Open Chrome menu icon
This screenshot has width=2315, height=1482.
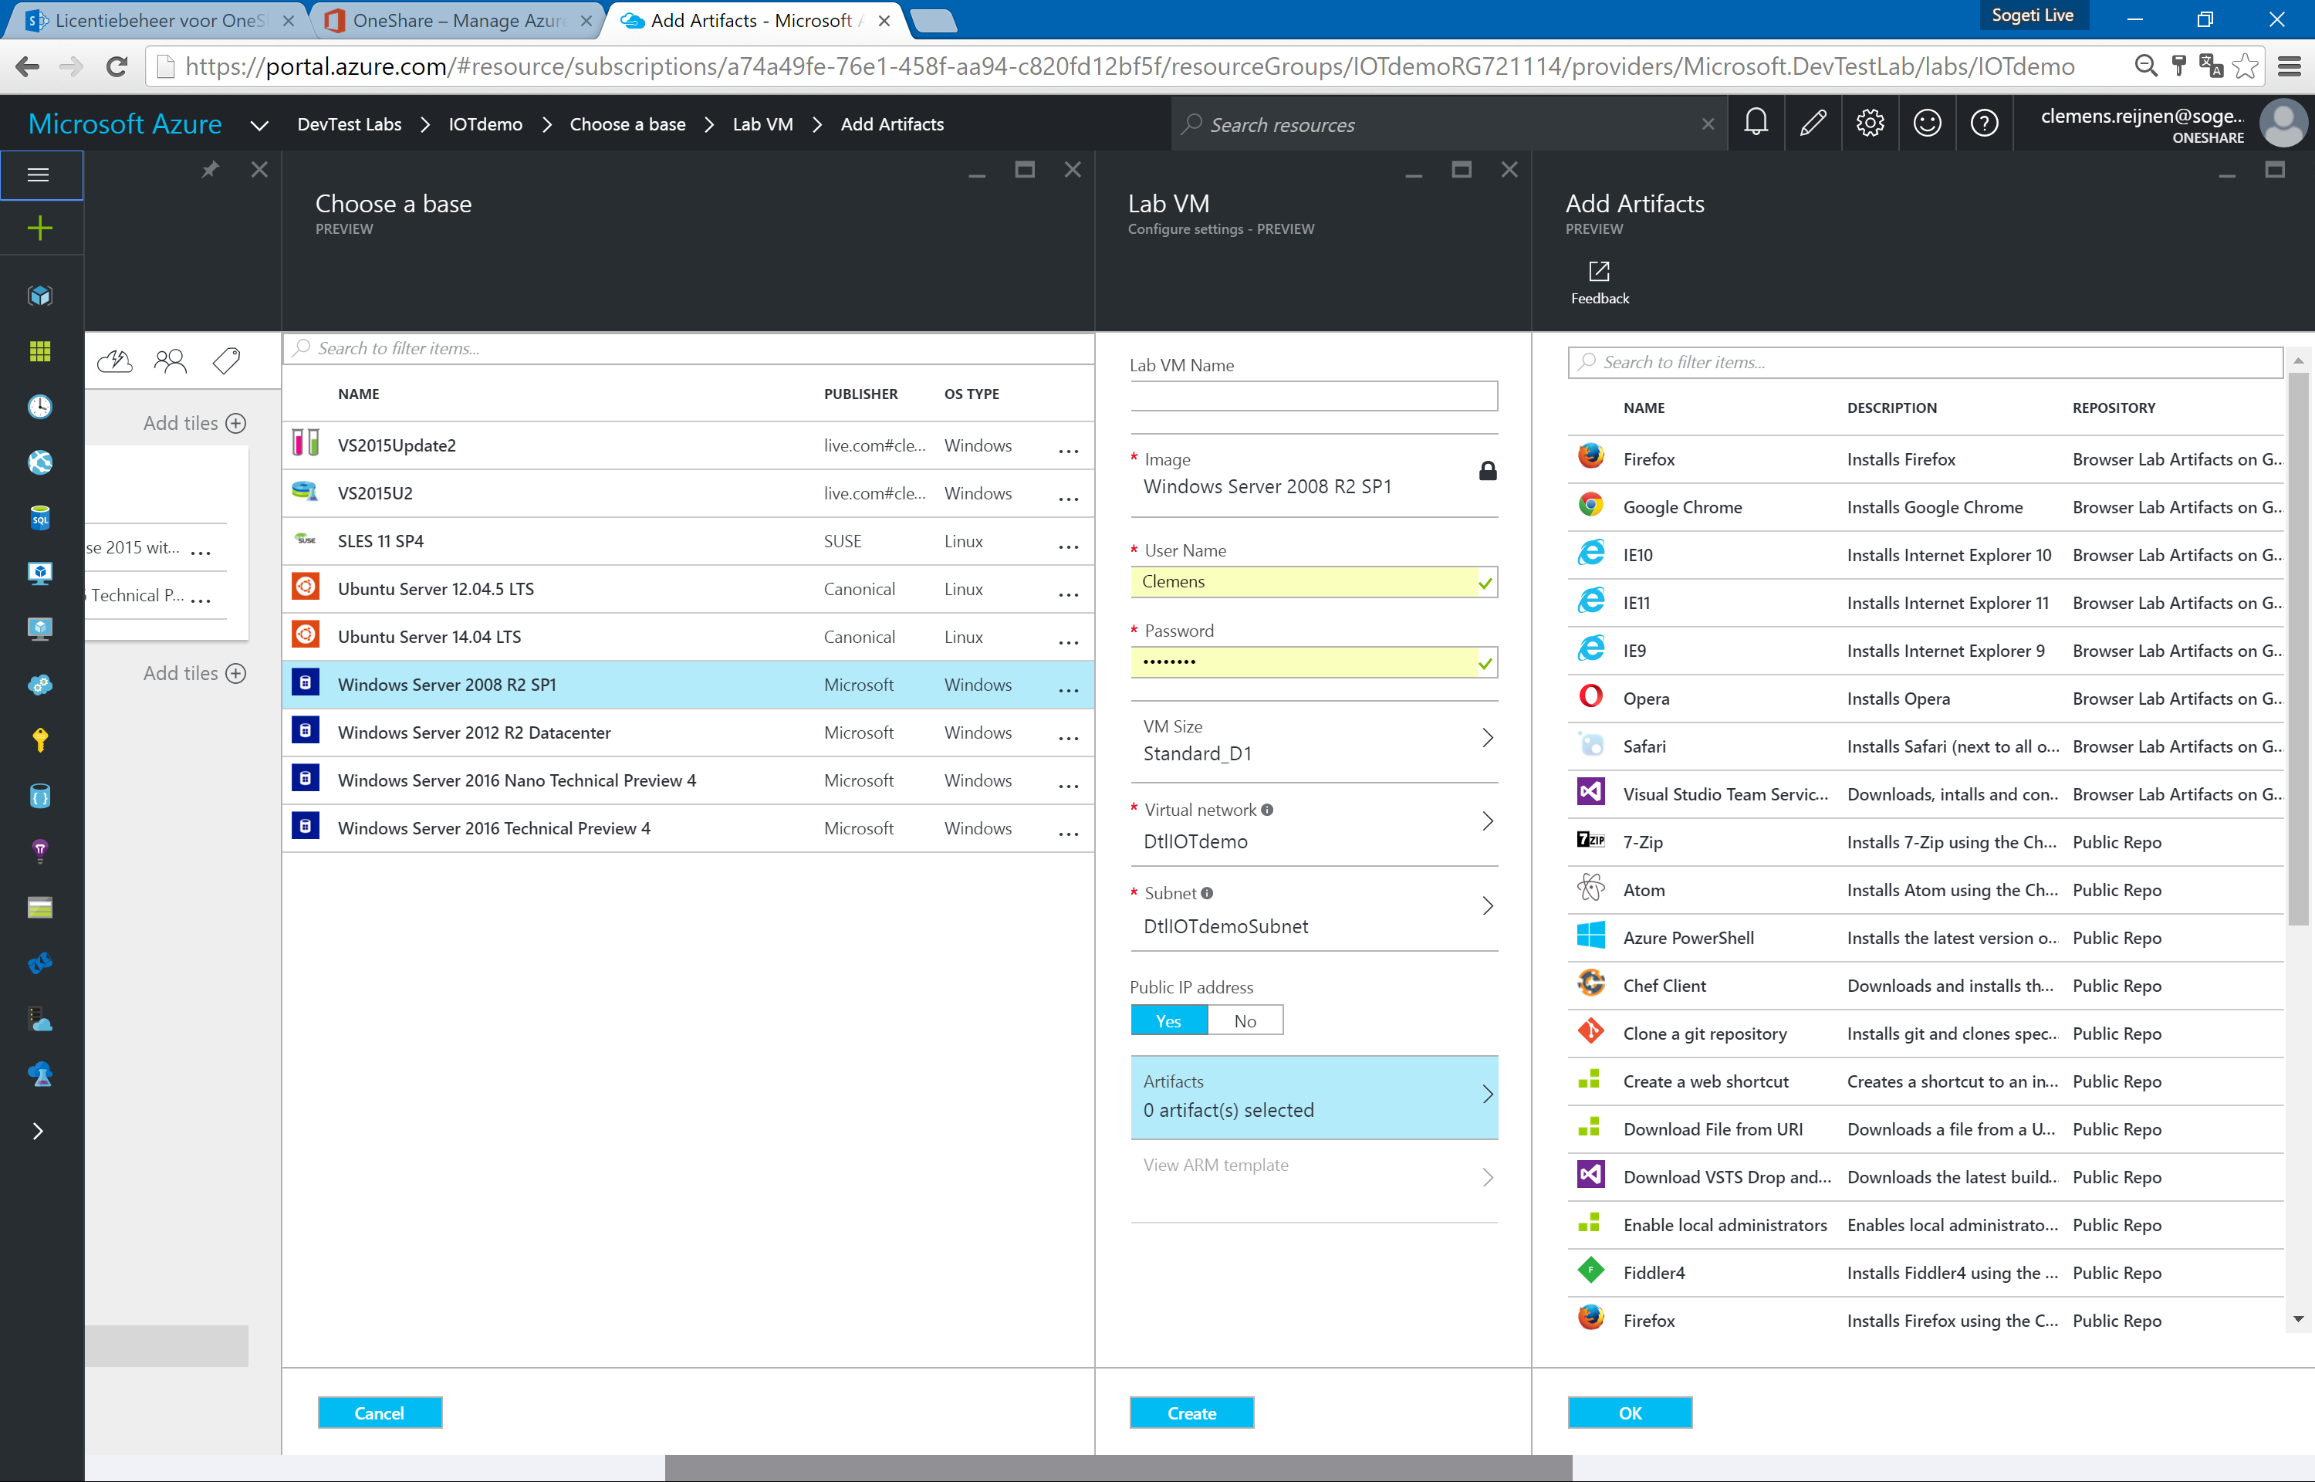click(x=2289, y=66)
